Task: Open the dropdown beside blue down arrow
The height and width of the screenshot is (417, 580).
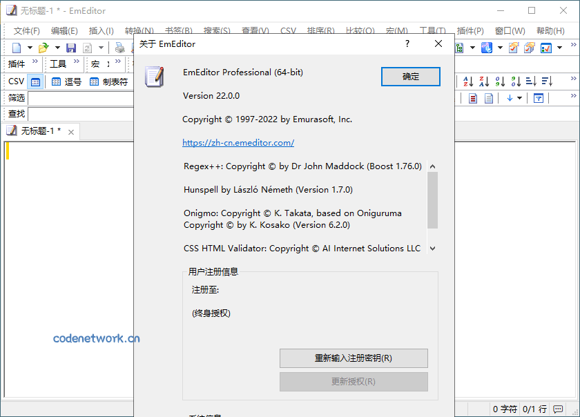Action: 519,98
